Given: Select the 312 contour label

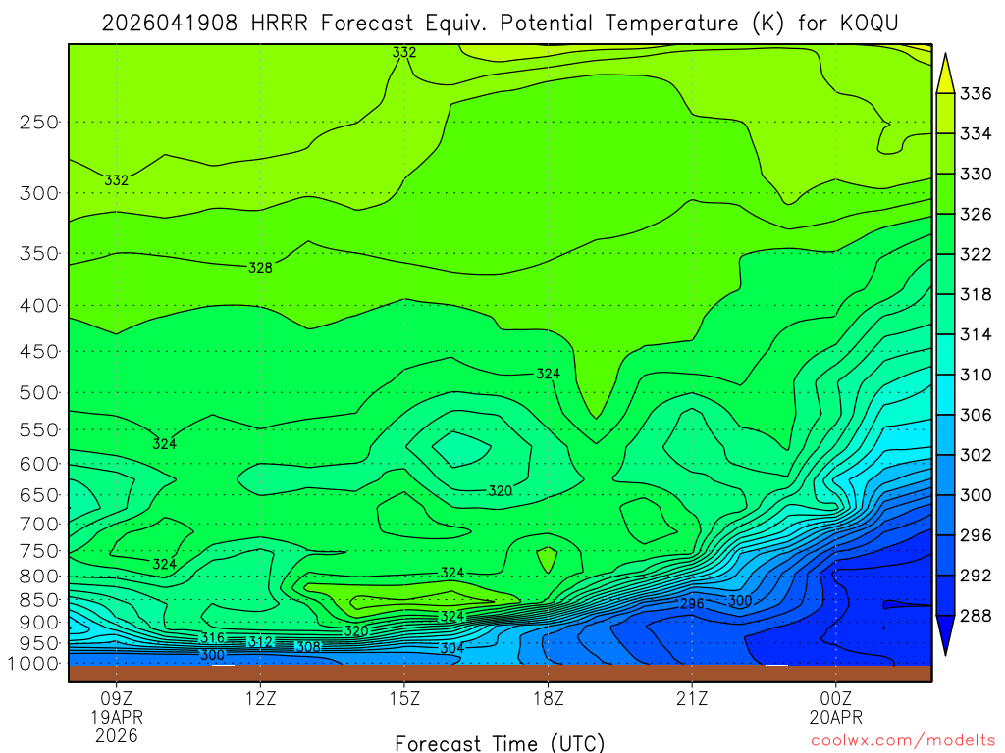Looking at the screenshot, I should (x=261, y=641).
